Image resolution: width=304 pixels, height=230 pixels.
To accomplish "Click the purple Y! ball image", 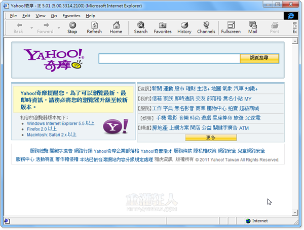I will (116, 126).
